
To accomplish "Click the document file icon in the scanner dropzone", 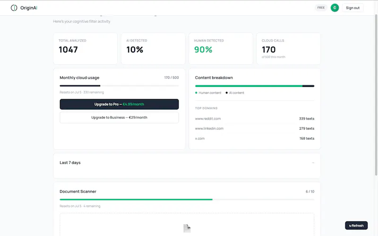I will point(187,228).
